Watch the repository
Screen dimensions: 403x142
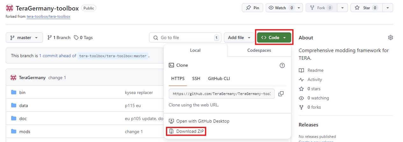tap(280, 8)
